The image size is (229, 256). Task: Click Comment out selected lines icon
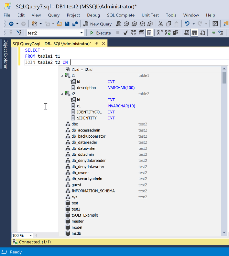(213, 33)
